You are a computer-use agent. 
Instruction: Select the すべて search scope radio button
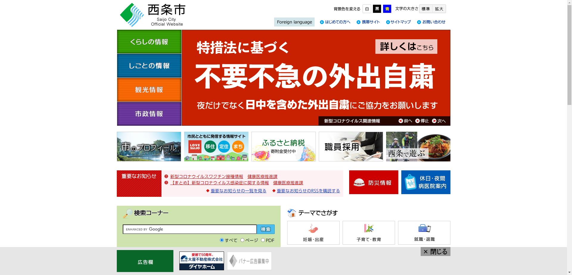point(222,240)
